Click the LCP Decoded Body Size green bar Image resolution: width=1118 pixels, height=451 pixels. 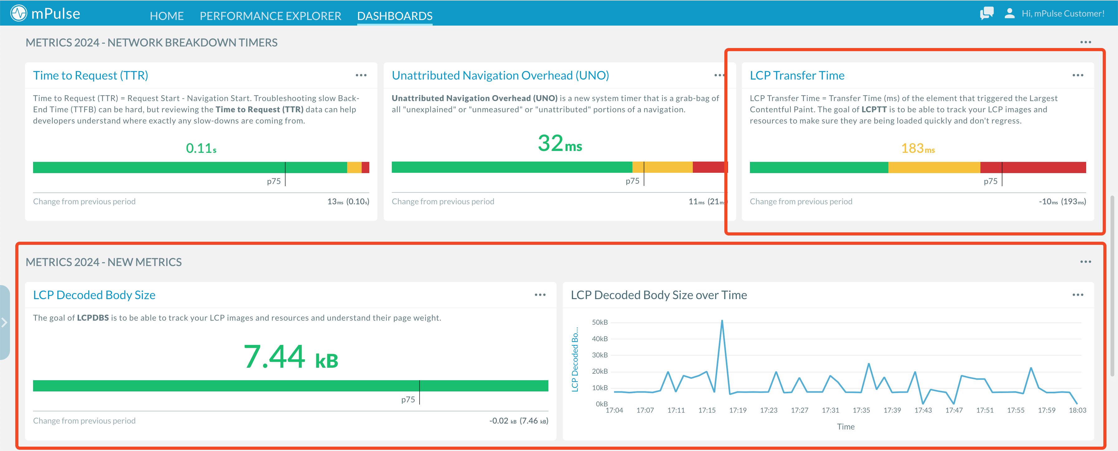[x=290, y=386]
